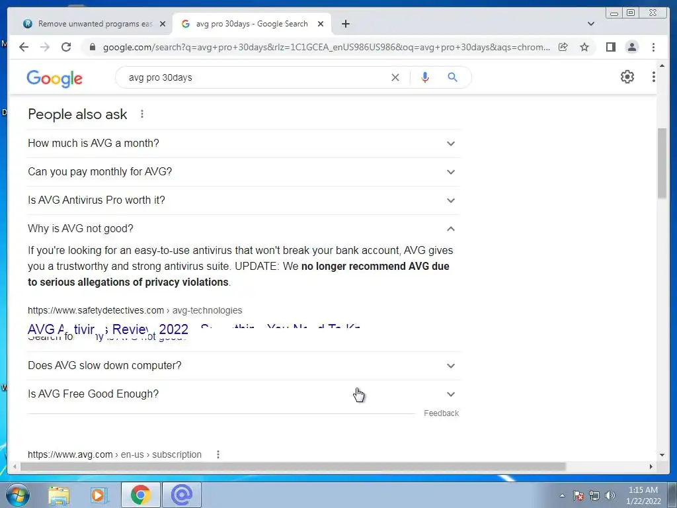Click the Google logo
The height and width of the screenshot is (508, 677).
click(54, 78)
